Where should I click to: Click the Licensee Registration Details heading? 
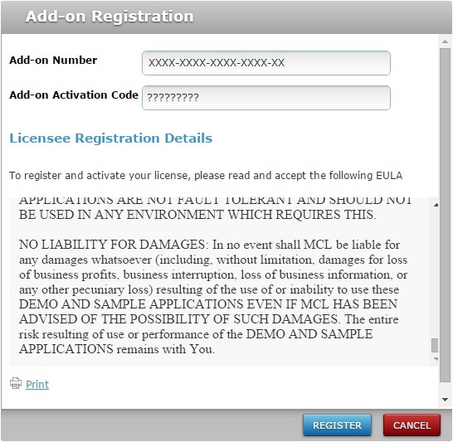click(x=111, y=138)
